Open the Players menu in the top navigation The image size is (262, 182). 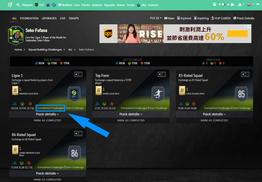coord(27,5)
